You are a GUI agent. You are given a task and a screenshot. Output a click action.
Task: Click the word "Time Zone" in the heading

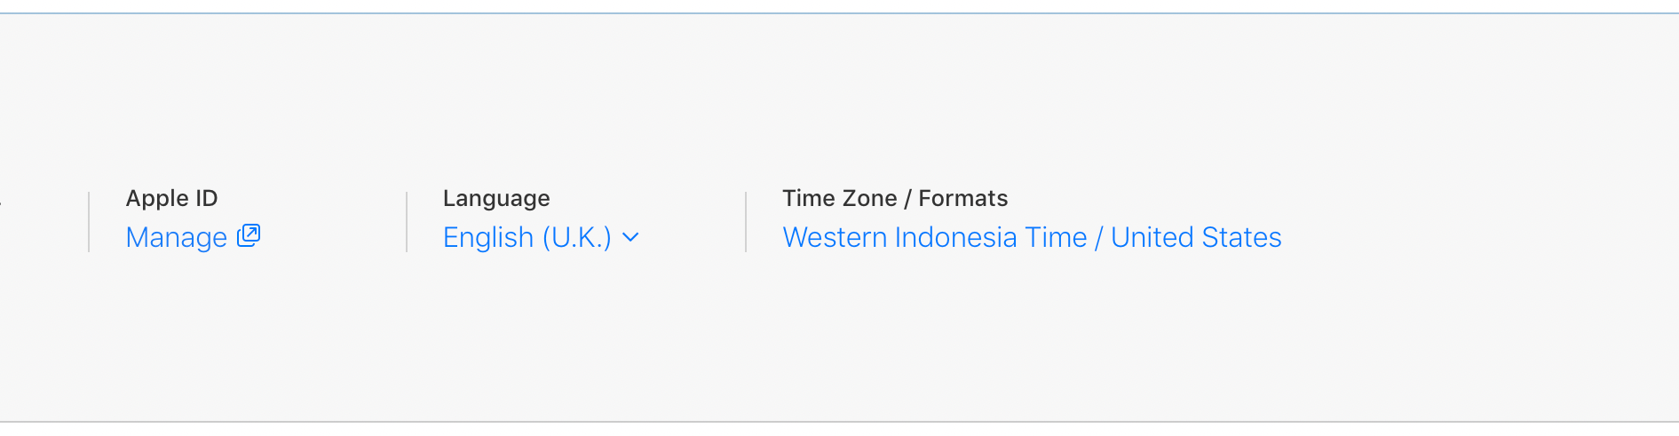pyautogui.click(x=839, y=198)
